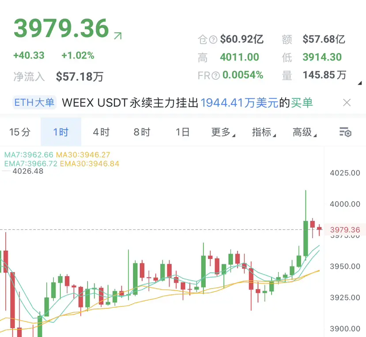Viewport: 366px width, 337px height.
Task: Open the 高级 advanced dropdown
Action: point(304,132)
